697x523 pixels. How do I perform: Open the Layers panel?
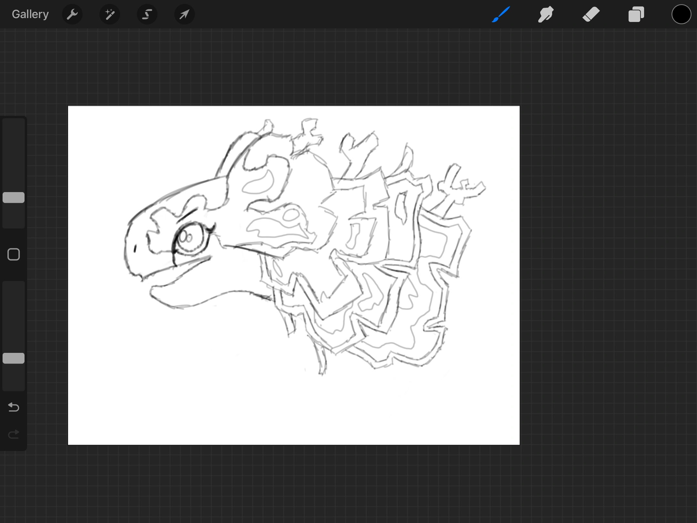pos(636,14)
